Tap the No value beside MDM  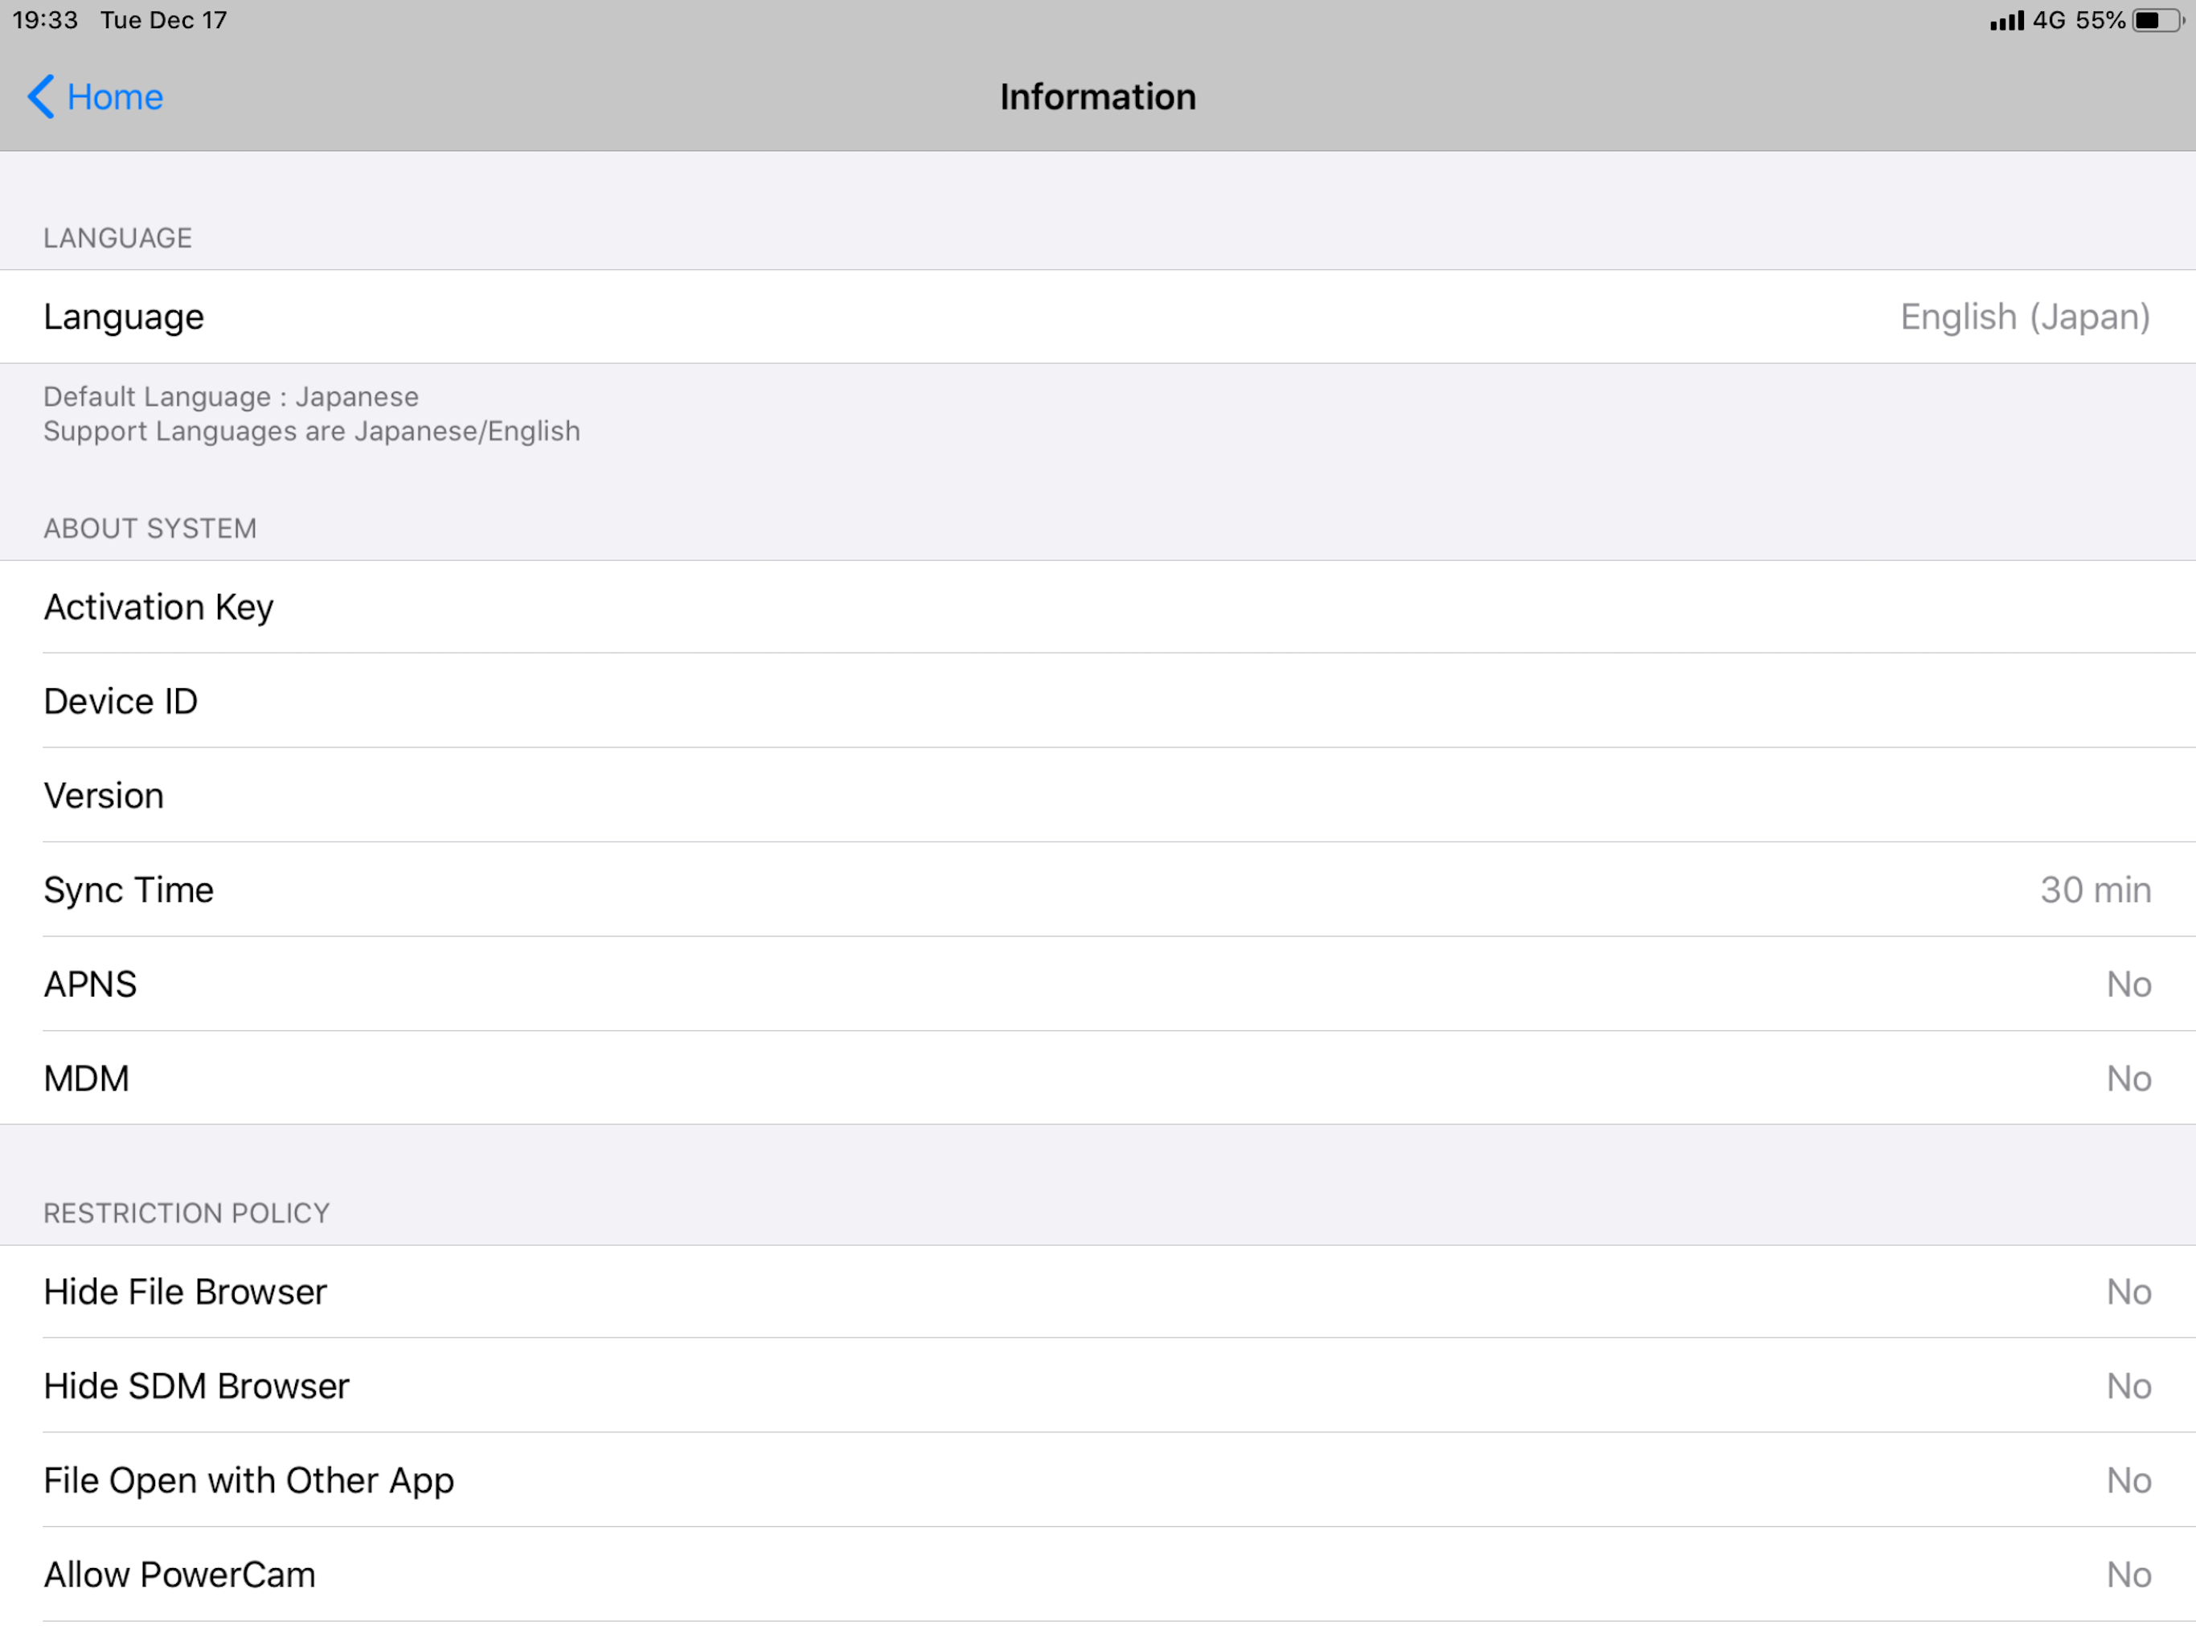[x=2129, y=1078]
